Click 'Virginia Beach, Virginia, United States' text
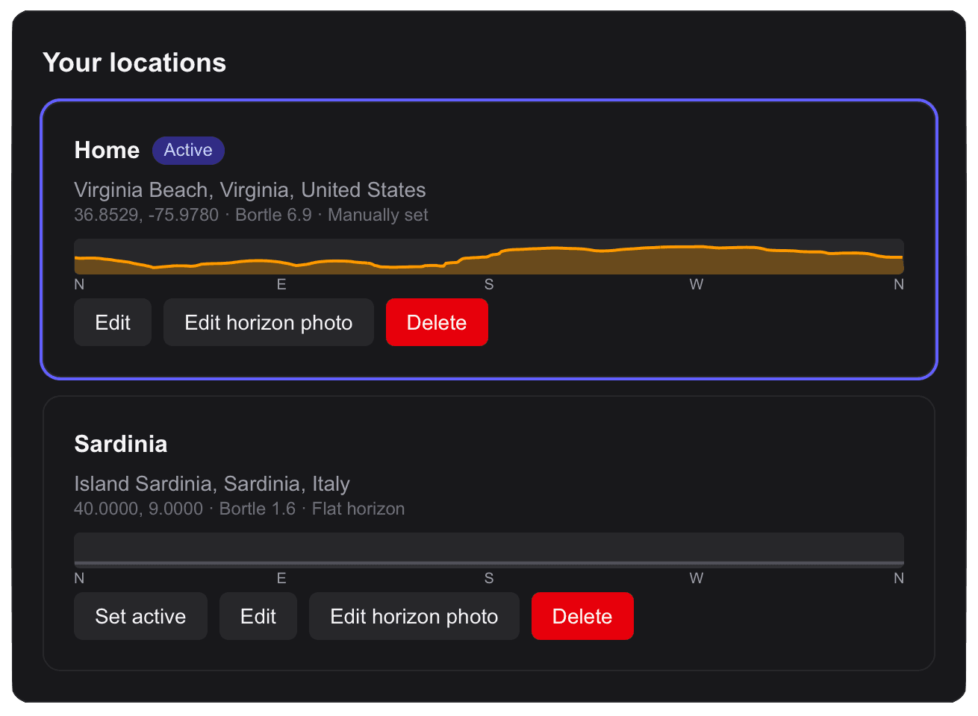The height and width of the screenshot is (716, 978). coord(250,190)
